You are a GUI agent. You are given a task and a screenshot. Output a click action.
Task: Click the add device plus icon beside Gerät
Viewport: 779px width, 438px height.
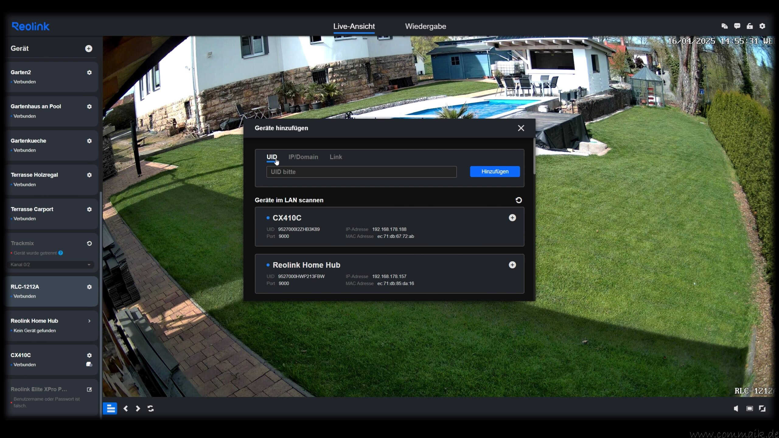89,49
